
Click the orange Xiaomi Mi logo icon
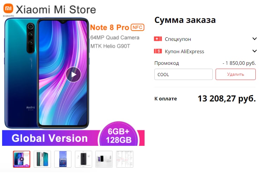(x=8, y=8)
